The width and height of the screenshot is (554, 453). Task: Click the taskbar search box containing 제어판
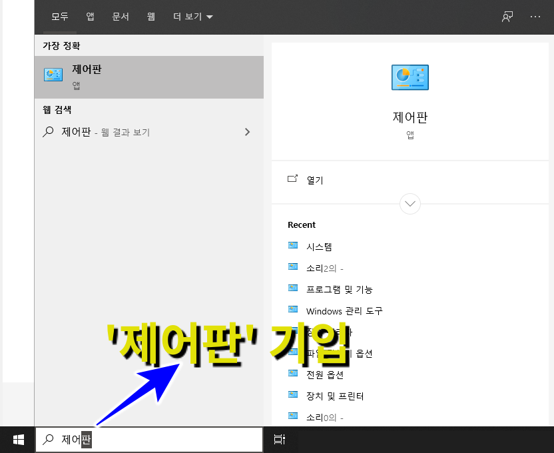pos(149,440)
